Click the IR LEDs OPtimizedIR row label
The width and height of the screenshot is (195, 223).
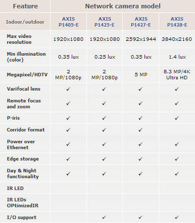[x=23, y=203]
